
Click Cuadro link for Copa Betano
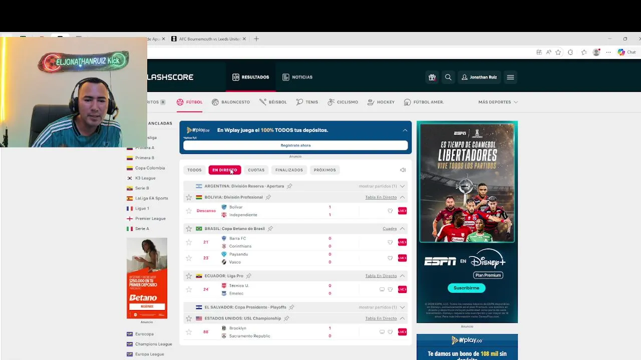(390, 228)
